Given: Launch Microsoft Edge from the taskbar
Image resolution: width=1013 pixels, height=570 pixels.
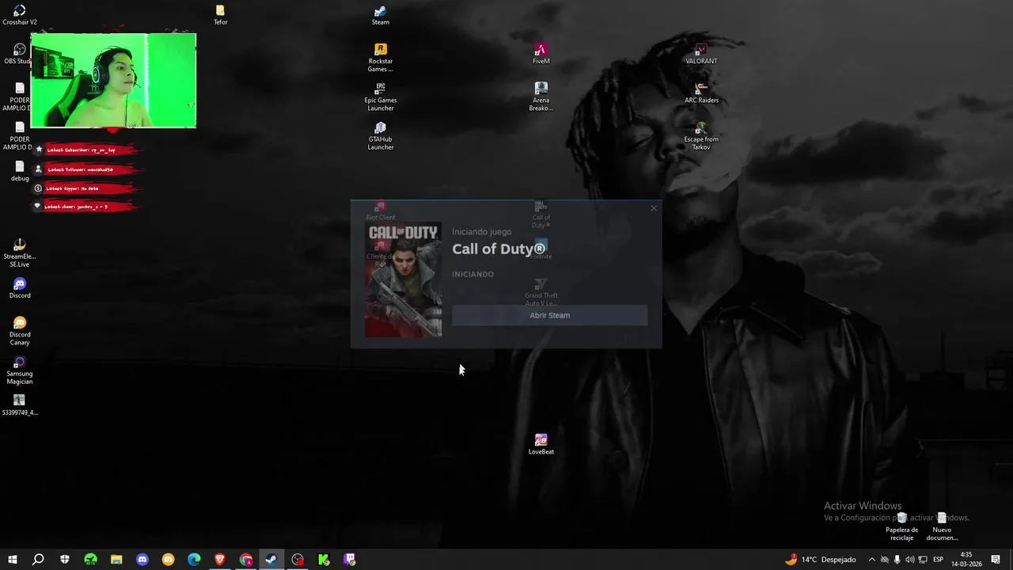Looking at the screenshot, I should 194,560.
